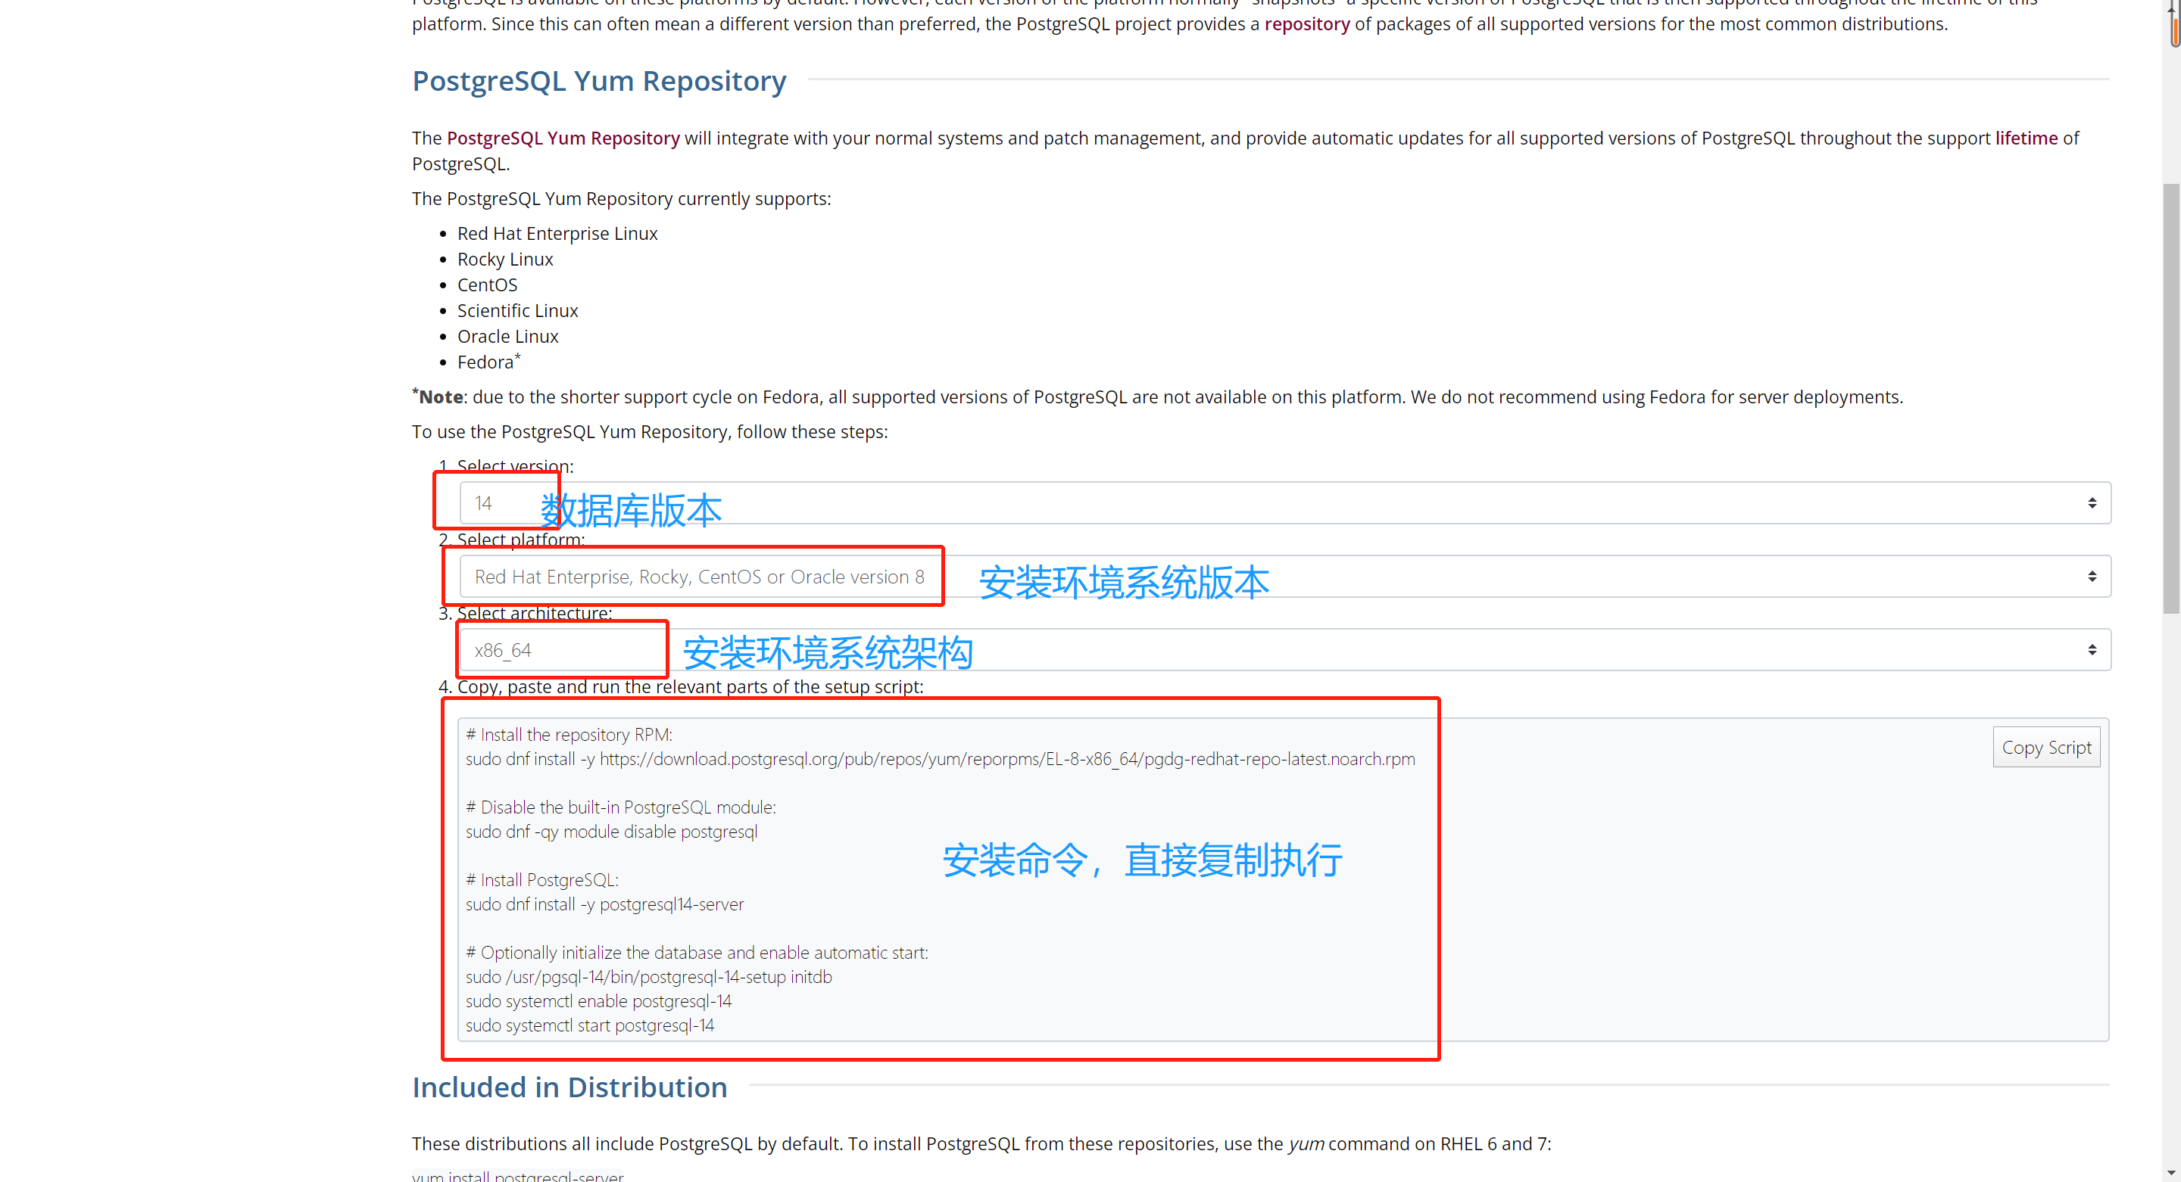The image size is (2181, 1182).
Task: Expand the database version dropdown (14)
Action: pos(2091,502)
